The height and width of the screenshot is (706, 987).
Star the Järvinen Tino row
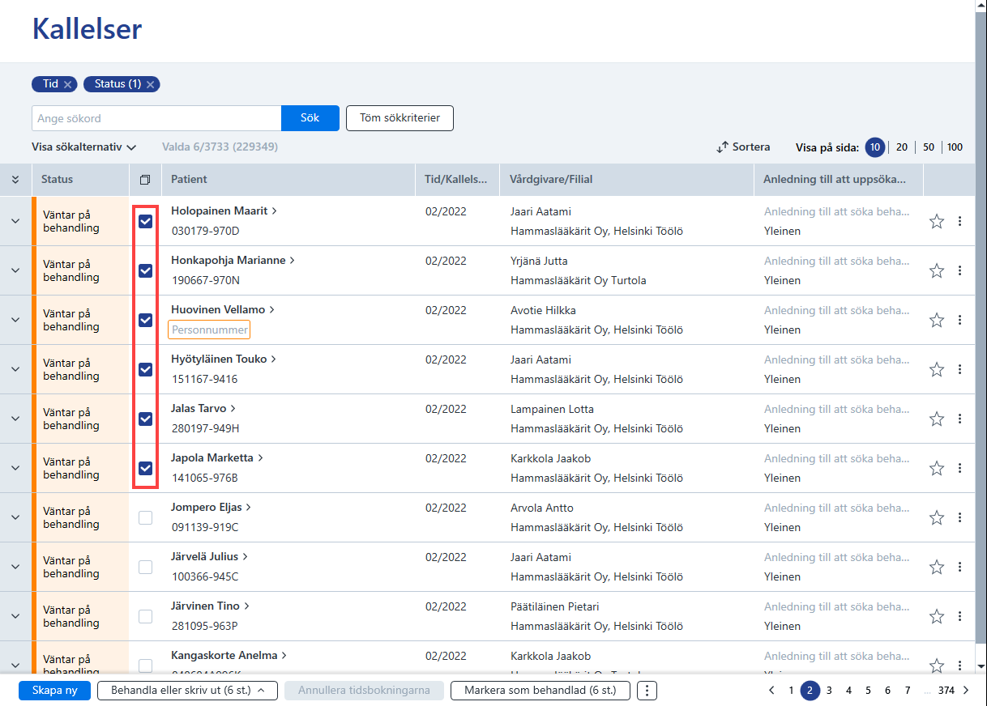(937, 616)
